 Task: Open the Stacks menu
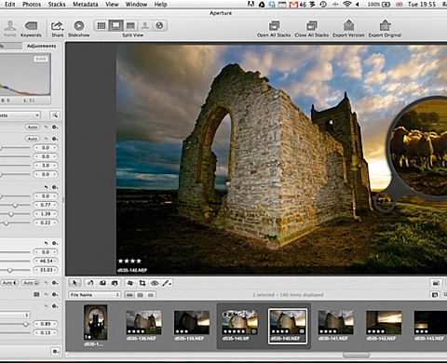[x=57, y=5]
